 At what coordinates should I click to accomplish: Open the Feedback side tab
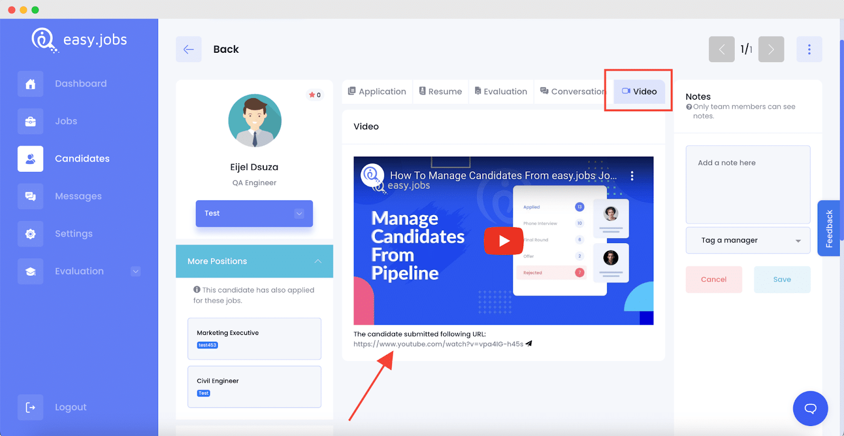829,229
